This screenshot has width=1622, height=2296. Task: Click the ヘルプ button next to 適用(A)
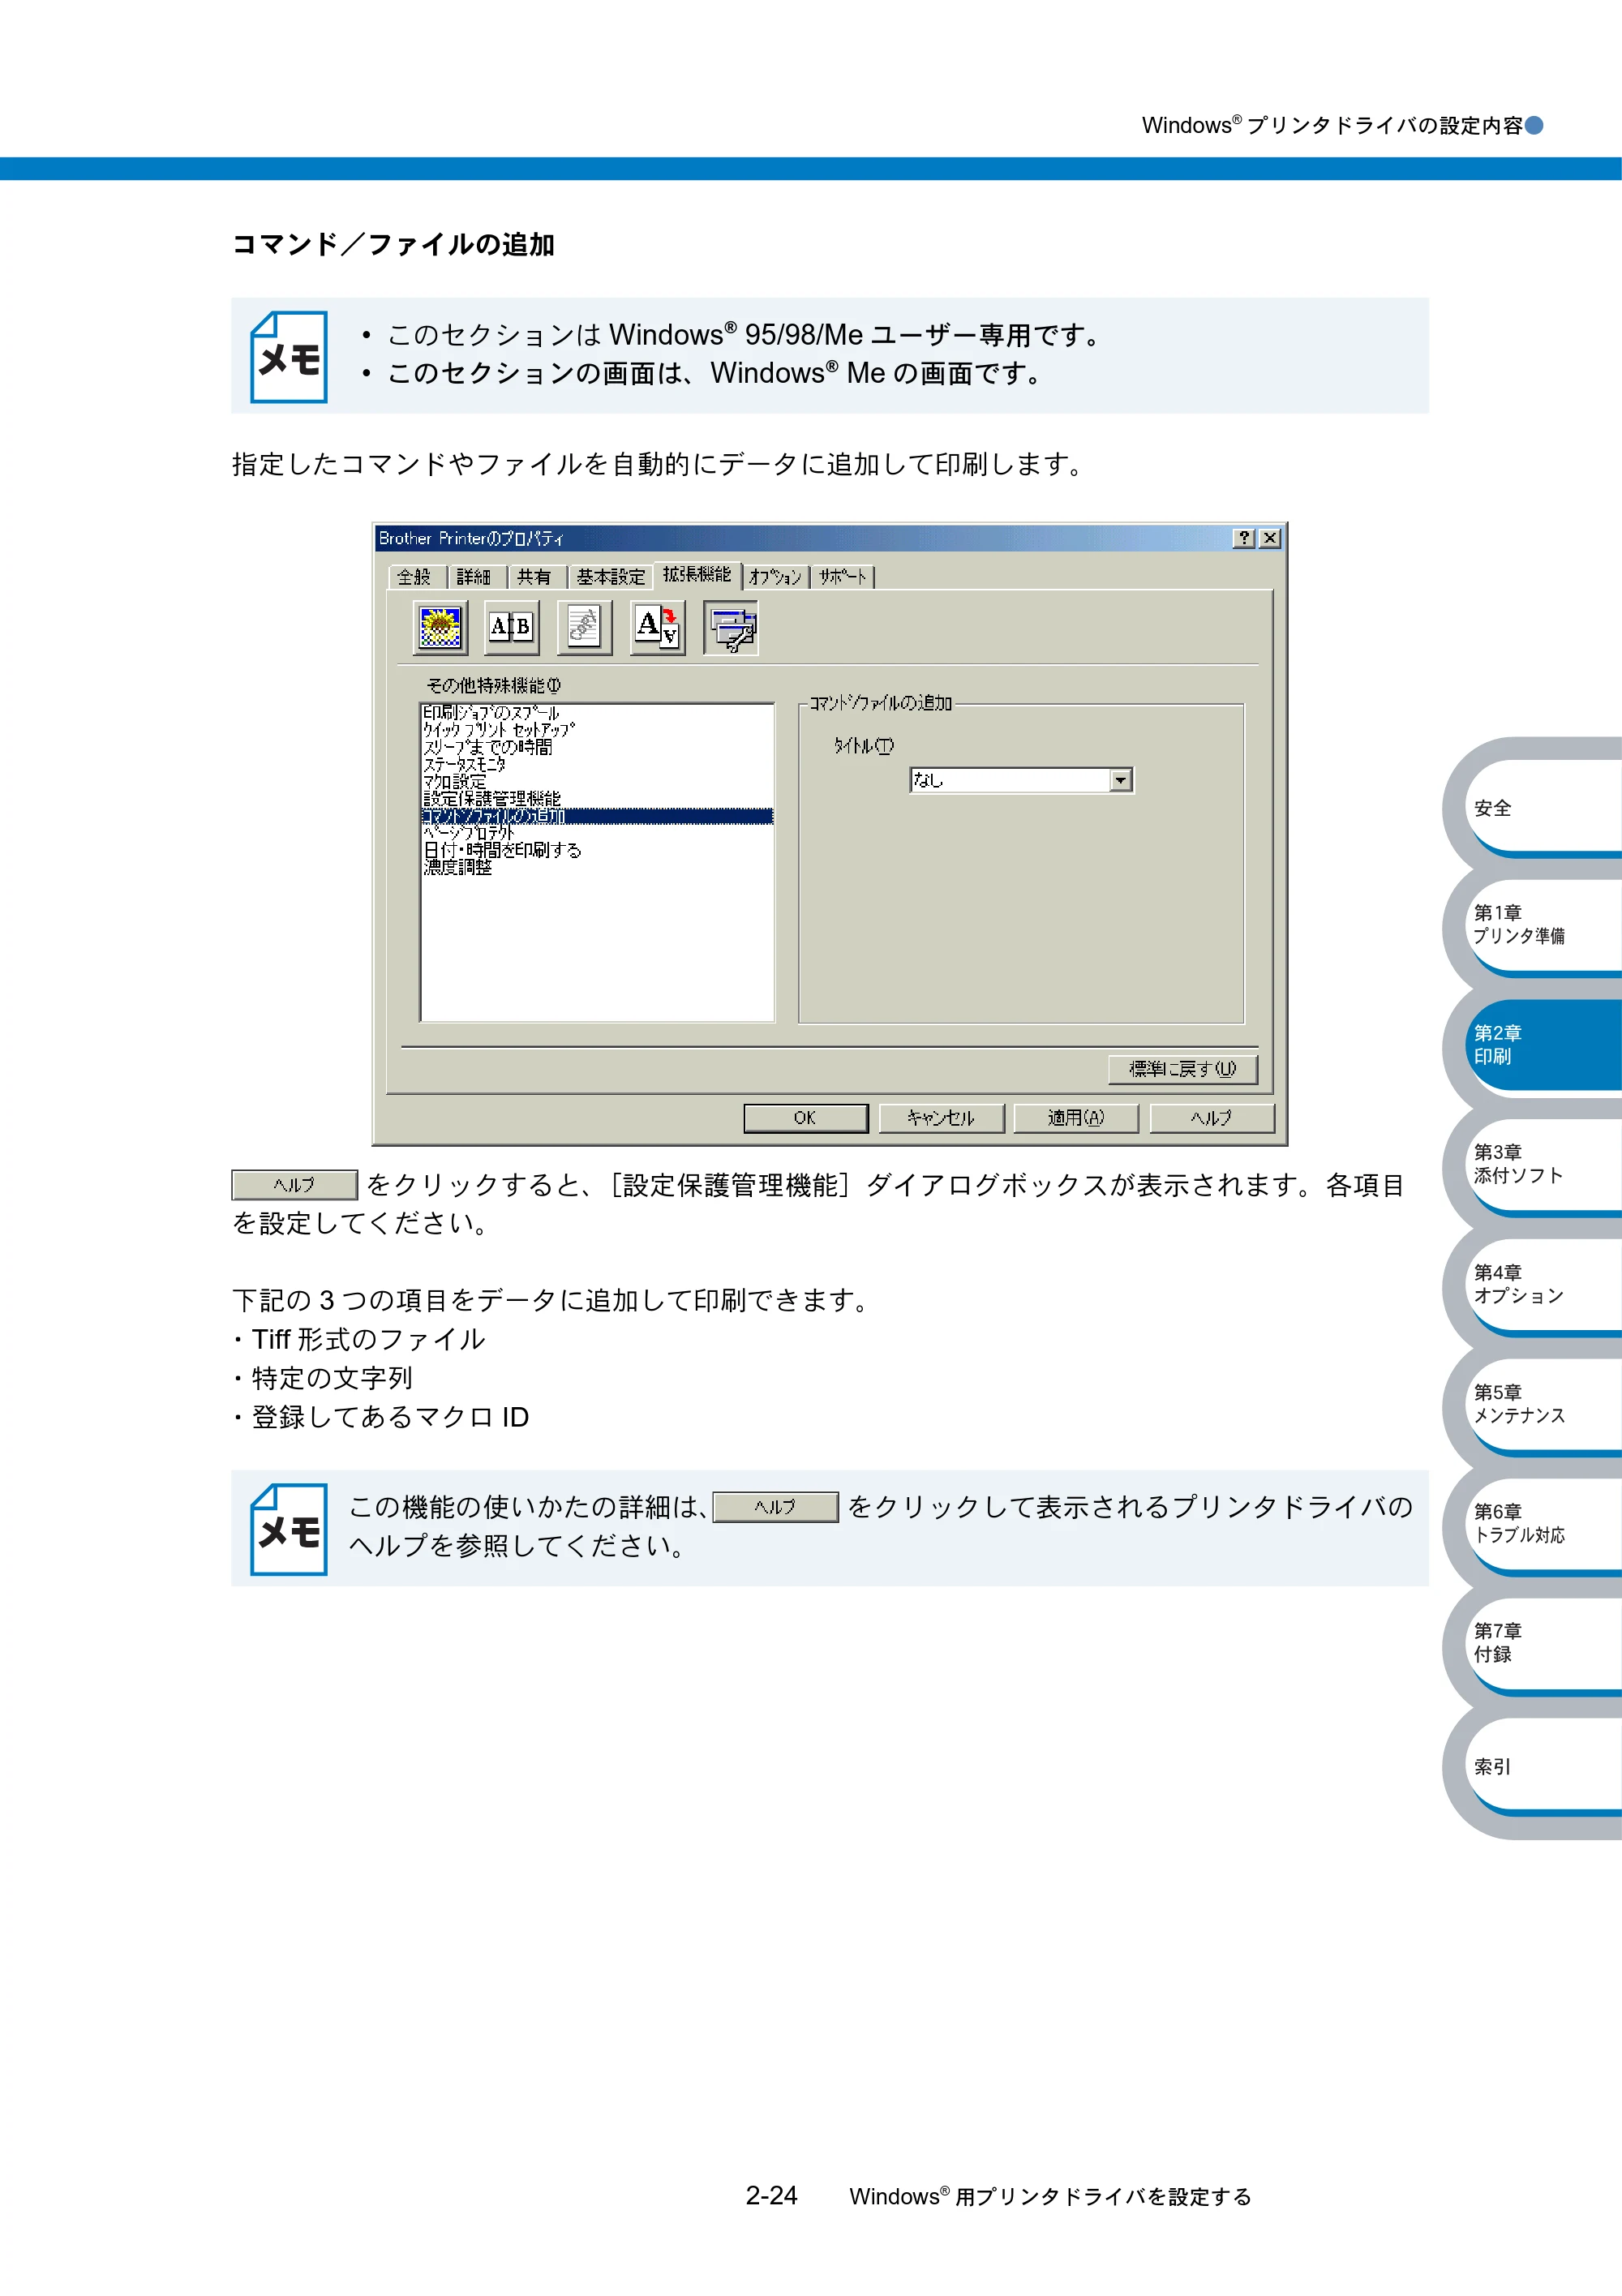(1212, 1118)
